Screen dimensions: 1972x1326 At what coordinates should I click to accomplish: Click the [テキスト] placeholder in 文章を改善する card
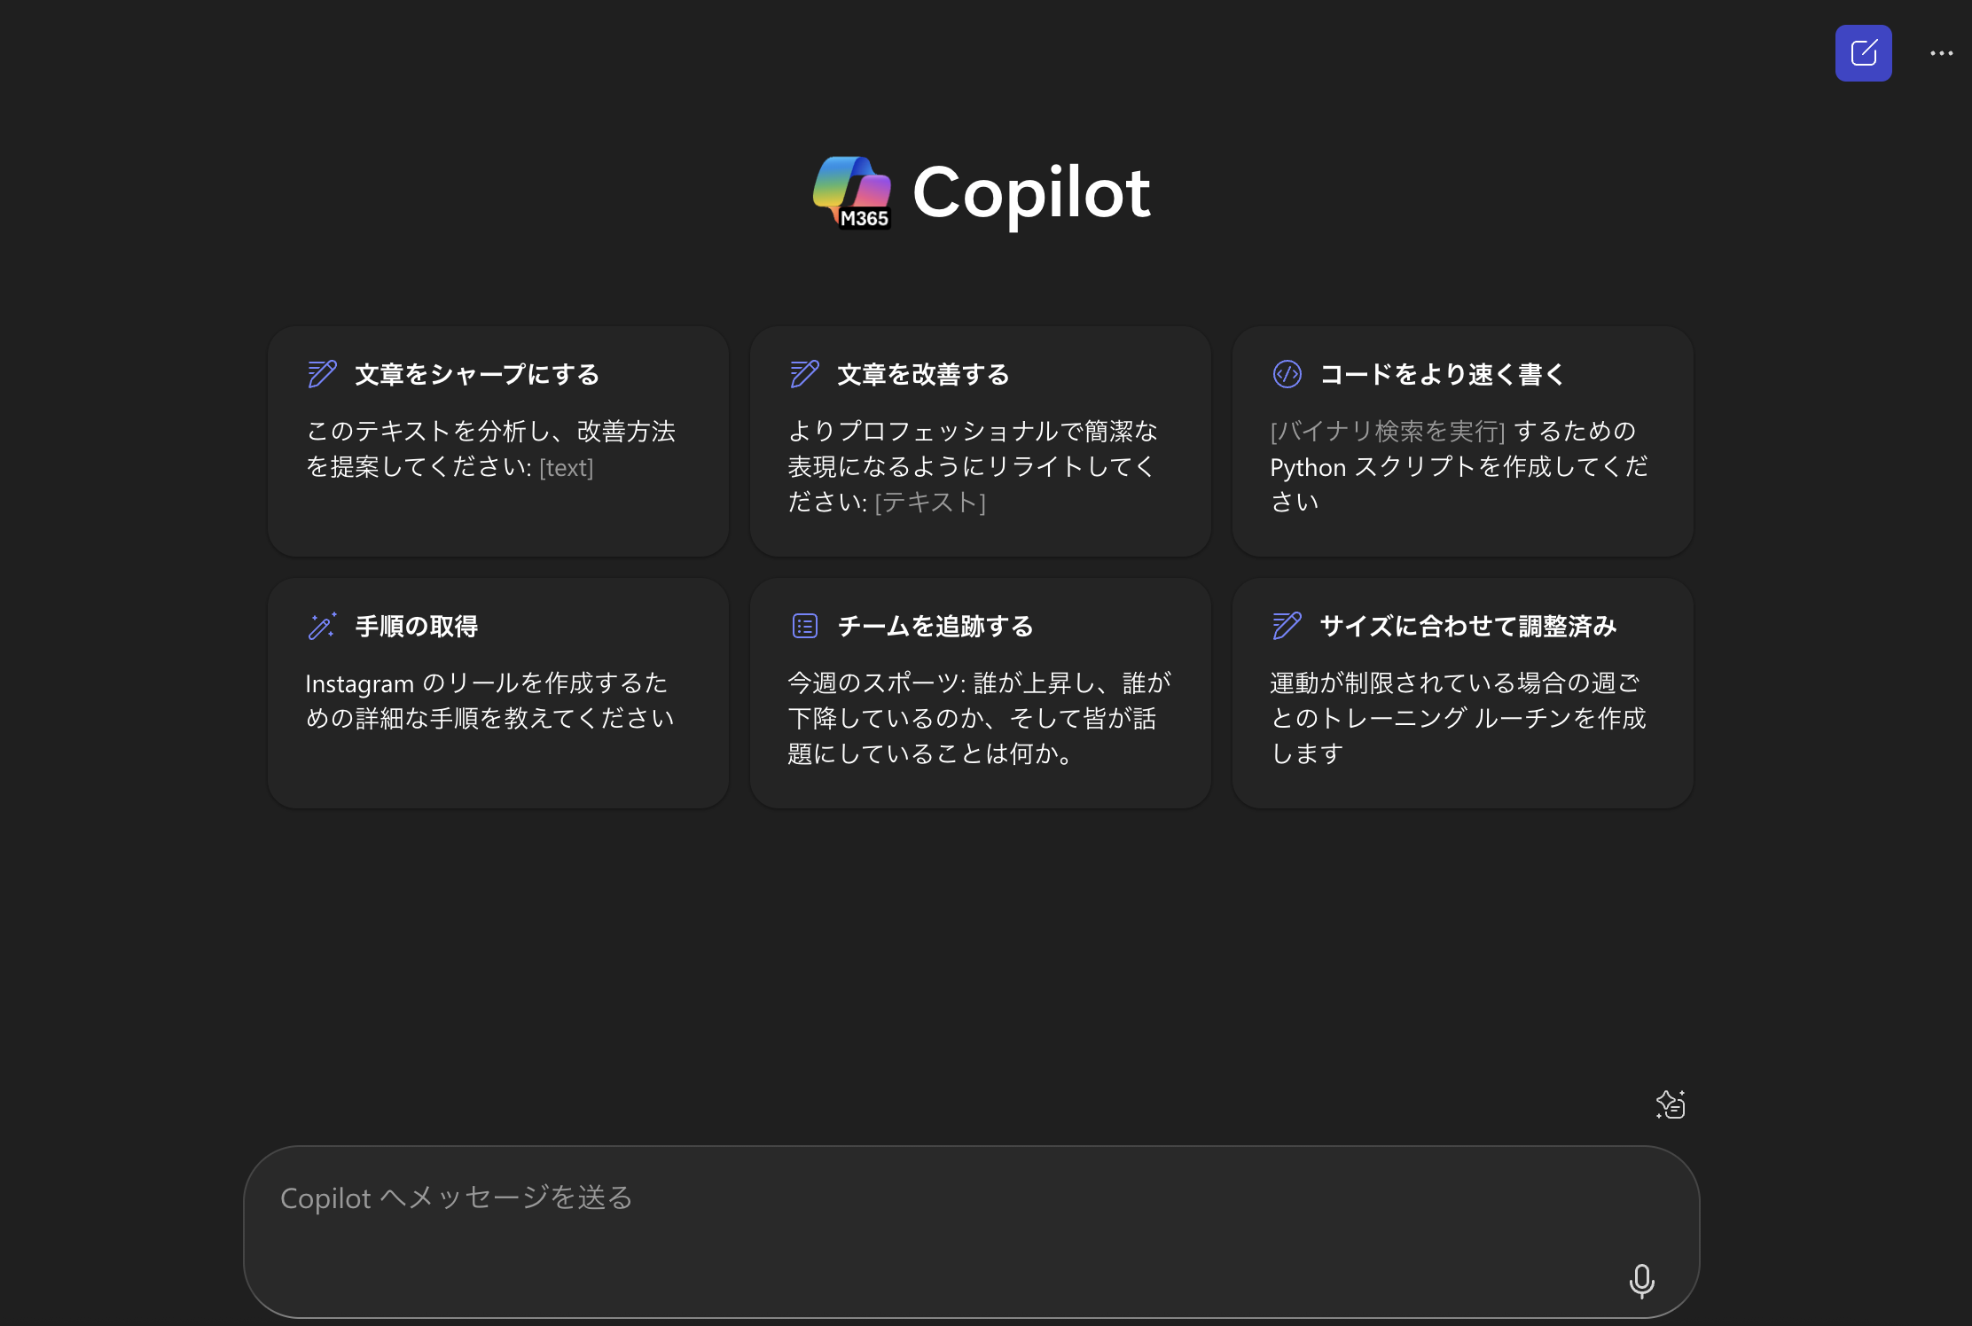930,503
